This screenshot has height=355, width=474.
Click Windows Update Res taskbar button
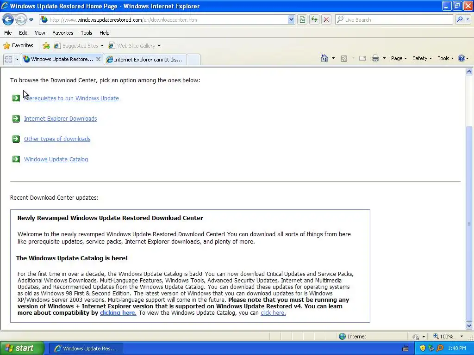coord(86,349)
